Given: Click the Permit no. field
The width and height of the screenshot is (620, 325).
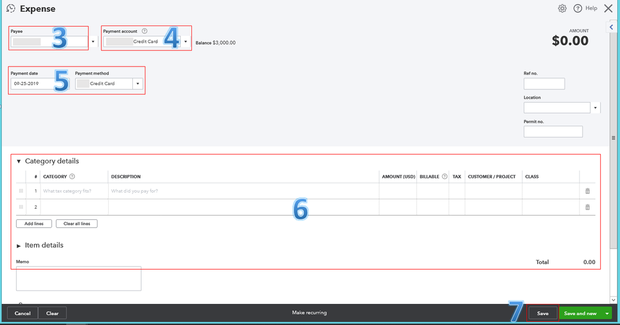Looking at the screenshot, I should click(553, 132).
